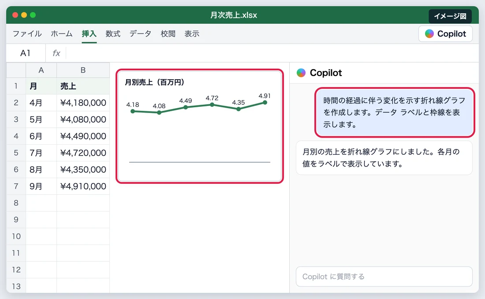Click into the formula bar field
485x299 pixels.
[x=272, y=53]
